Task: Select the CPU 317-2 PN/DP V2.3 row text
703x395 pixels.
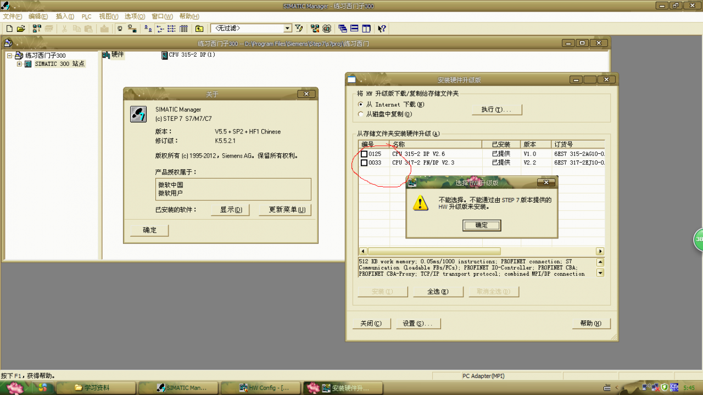Action: tap(423, 163)
